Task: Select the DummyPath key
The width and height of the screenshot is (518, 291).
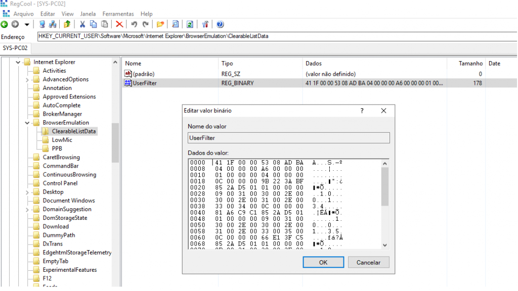Action: (59, 235)
